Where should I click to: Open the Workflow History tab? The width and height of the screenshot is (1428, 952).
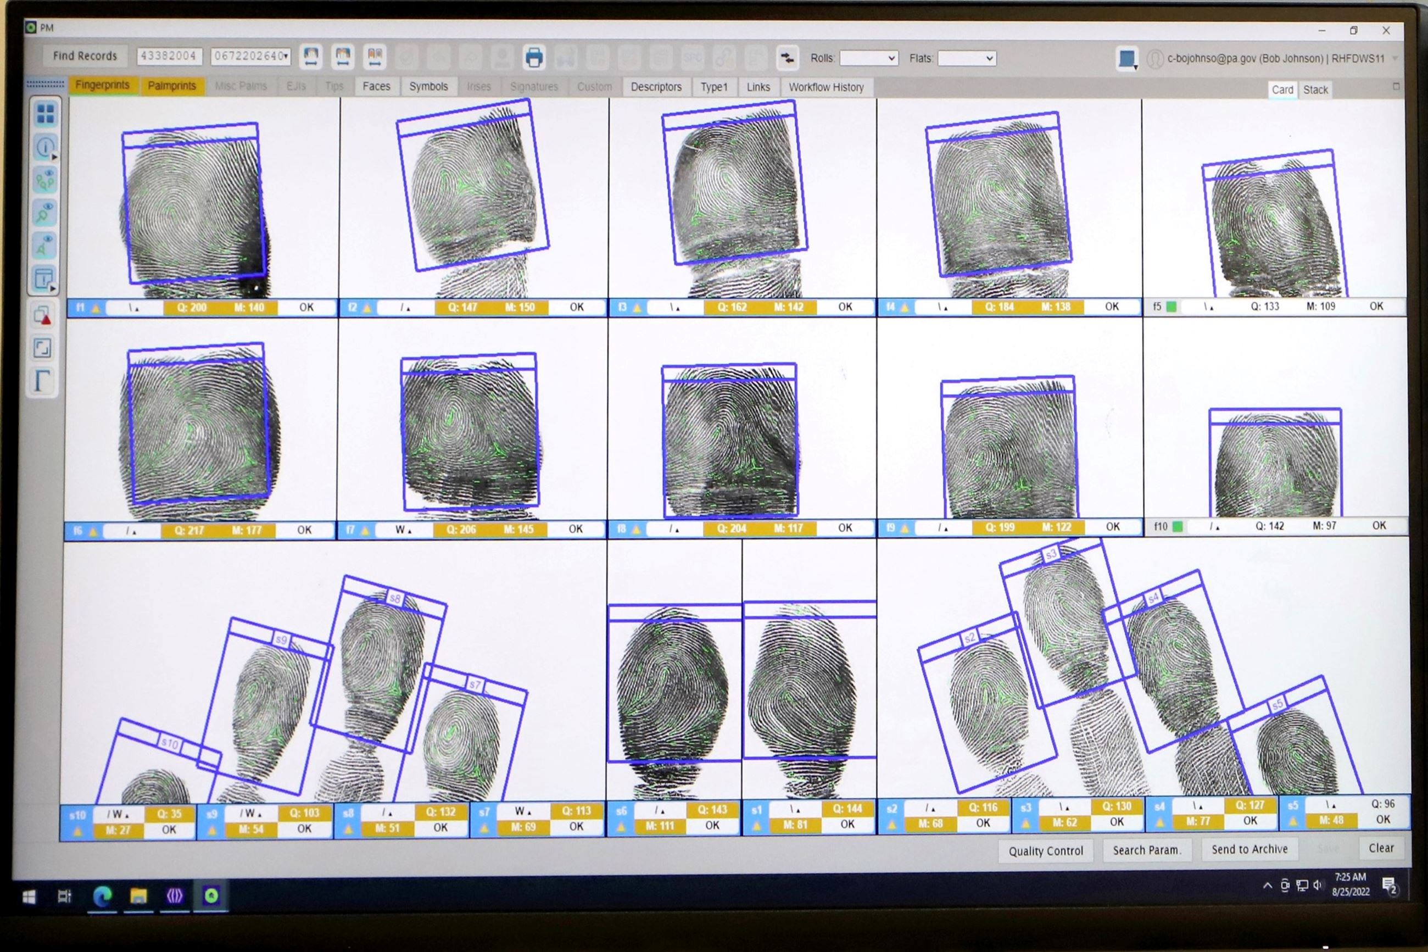click(x=826, y=87)
